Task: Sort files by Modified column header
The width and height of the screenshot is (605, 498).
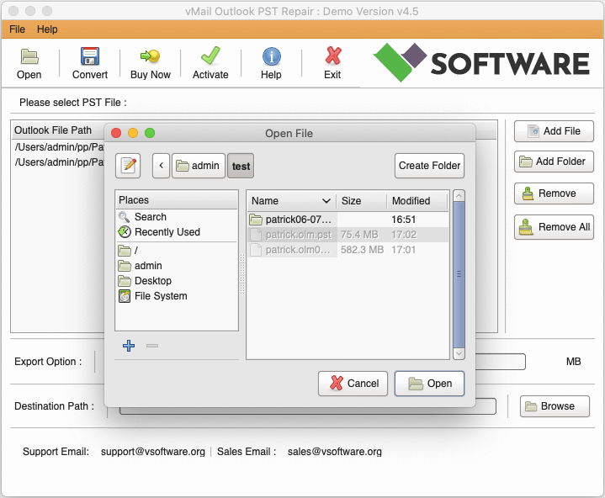Action: tap(417, 200)
